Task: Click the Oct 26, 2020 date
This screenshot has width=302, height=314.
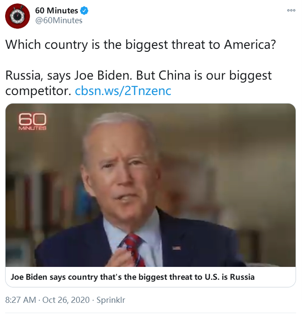Action: 66,300
